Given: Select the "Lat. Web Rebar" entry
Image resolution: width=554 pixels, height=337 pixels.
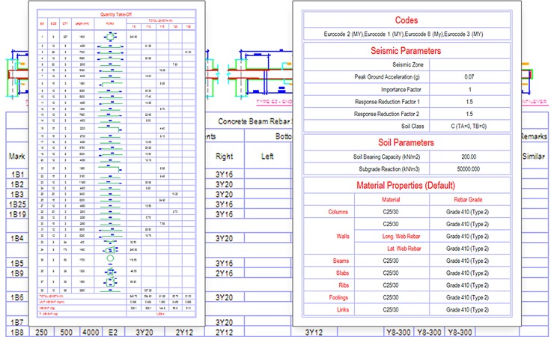Looking at the screenshot, I should [404, 249].
